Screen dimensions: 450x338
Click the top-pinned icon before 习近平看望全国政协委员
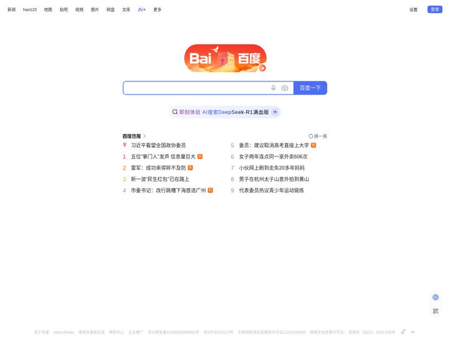pos(124,145)
